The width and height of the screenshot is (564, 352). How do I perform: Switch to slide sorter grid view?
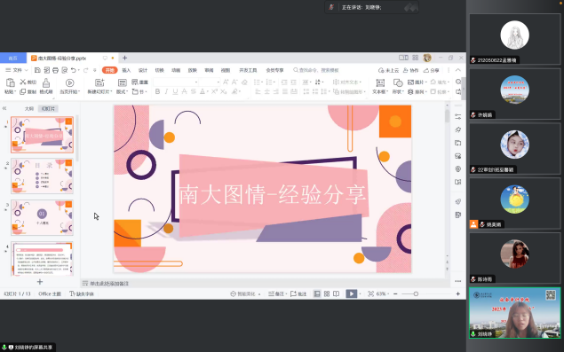pyautogui.click(x=327, y=293)
